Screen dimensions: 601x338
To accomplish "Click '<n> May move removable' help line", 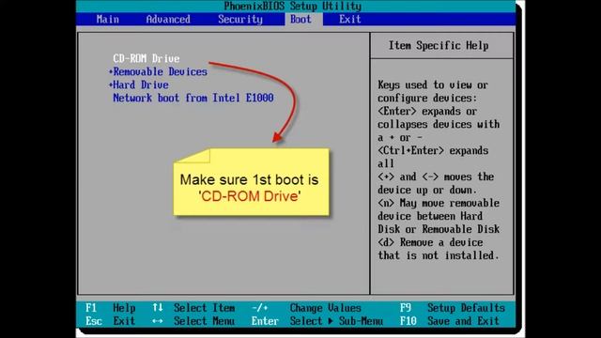I will (439, 203).
